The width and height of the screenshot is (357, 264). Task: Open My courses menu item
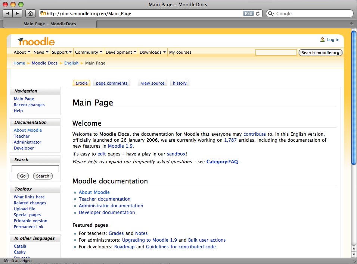click(x=180, y=52)
